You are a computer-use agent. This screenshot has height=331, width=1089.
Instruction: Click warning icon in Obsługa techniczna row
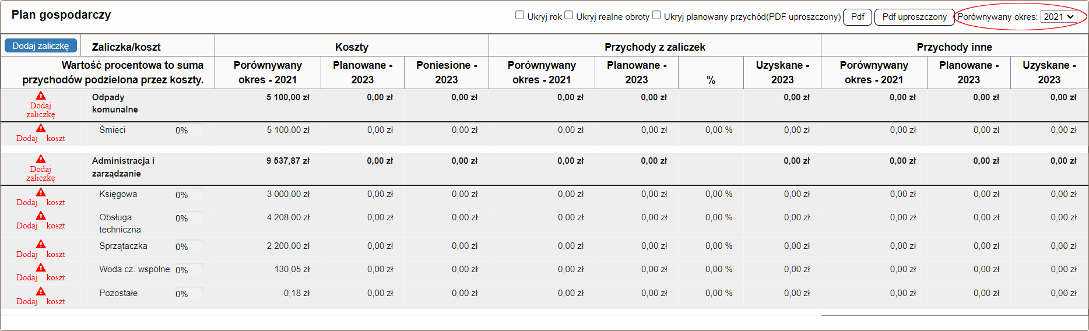coord(41,216)
